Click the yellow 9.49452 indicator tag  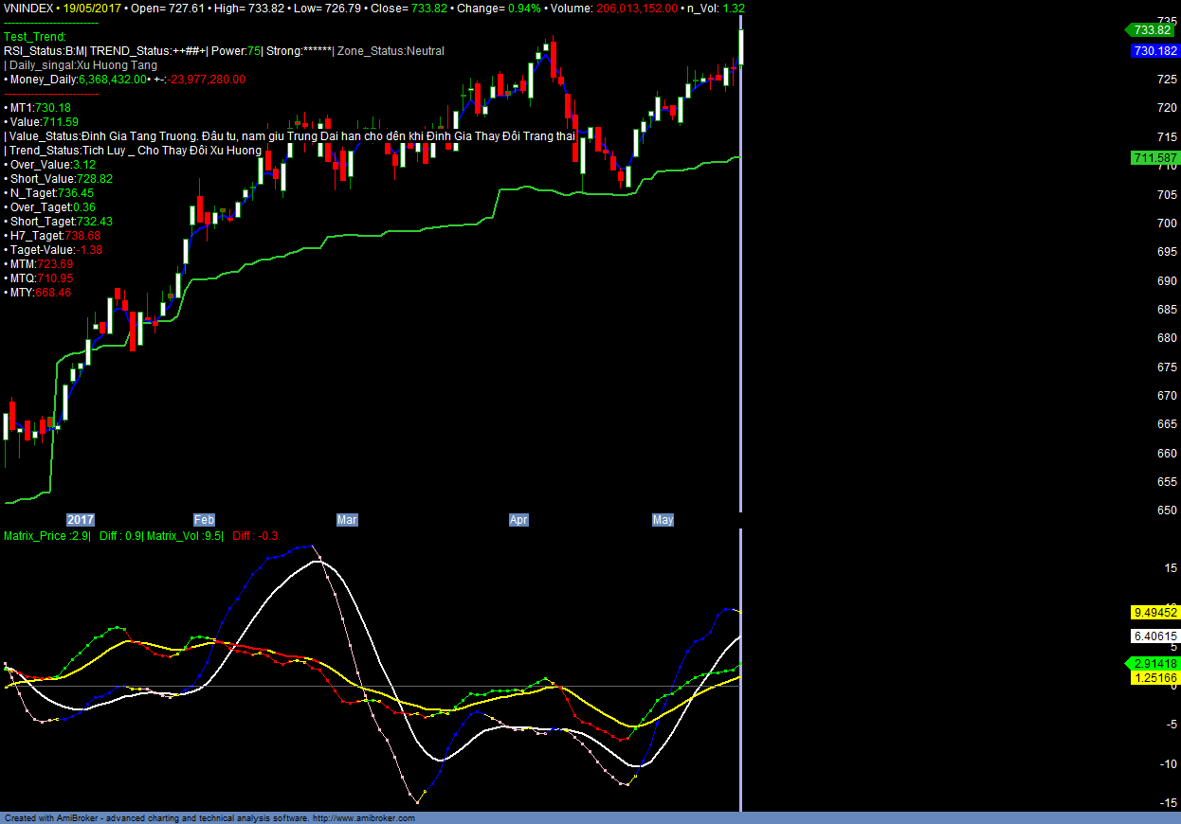(1154, 612)
